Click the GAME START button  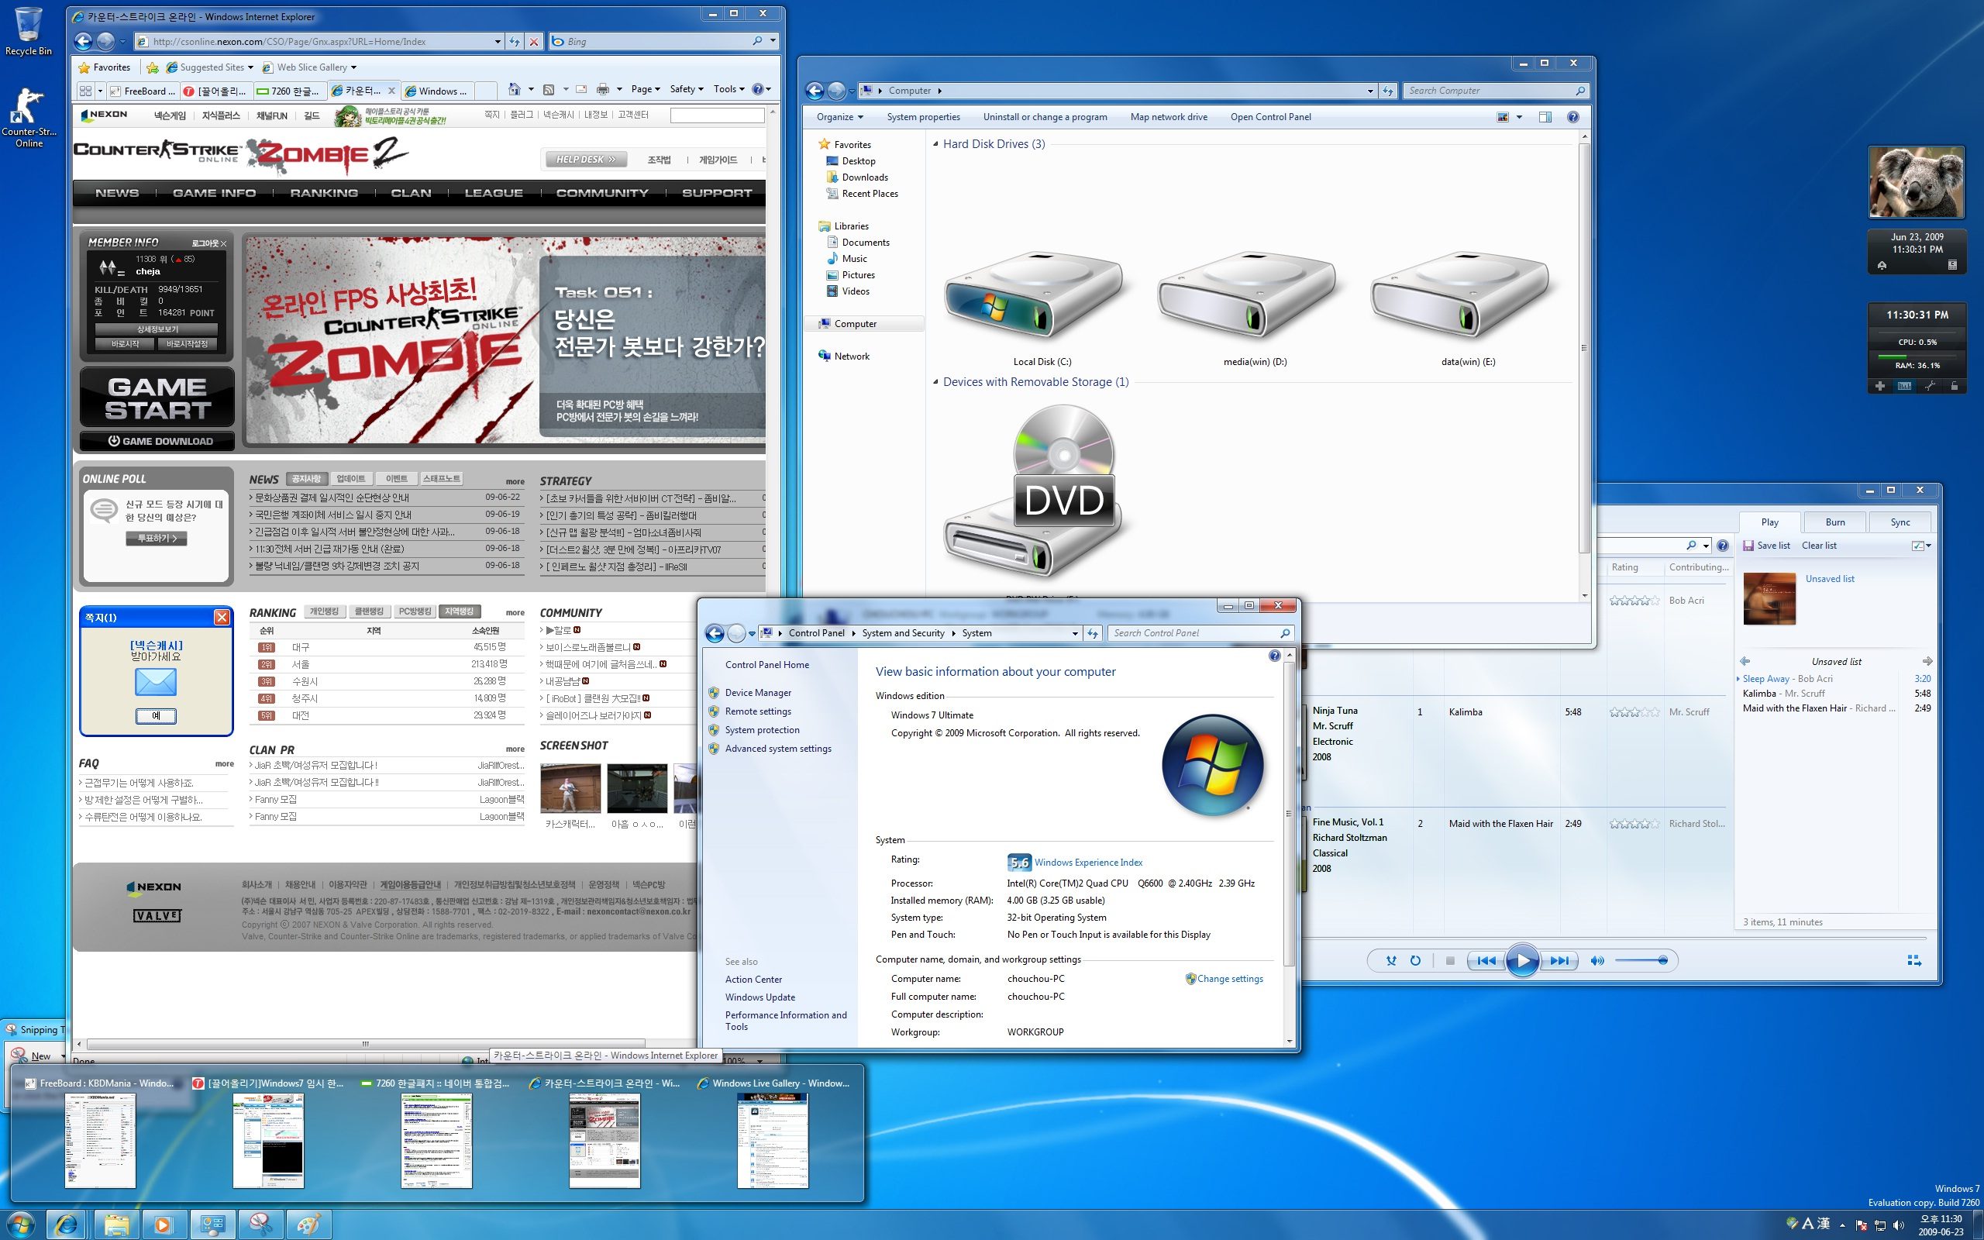point(157,397)
